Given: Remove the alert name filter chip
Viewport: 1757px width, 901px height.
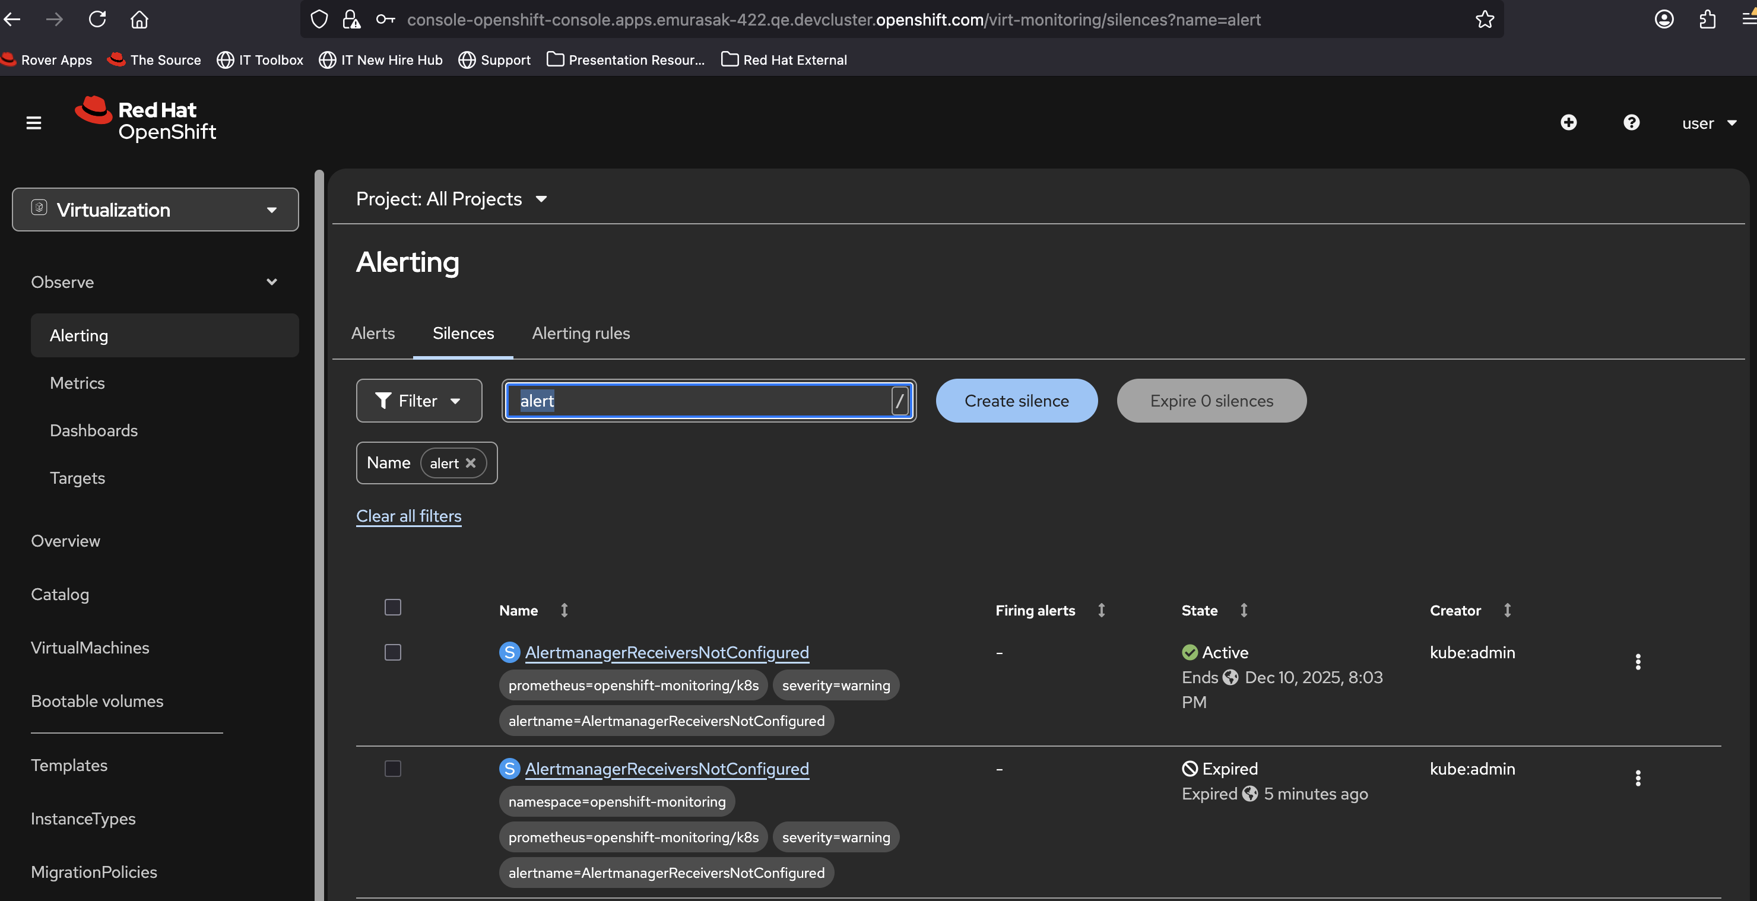Looking at the screenshot, I should (x=471, y=463).
